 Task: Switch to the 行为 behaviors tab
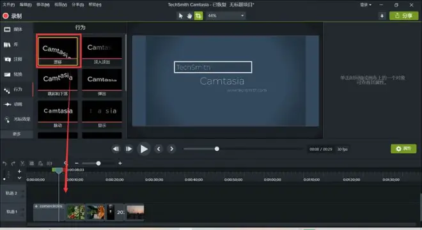click(x=17, y=89)
